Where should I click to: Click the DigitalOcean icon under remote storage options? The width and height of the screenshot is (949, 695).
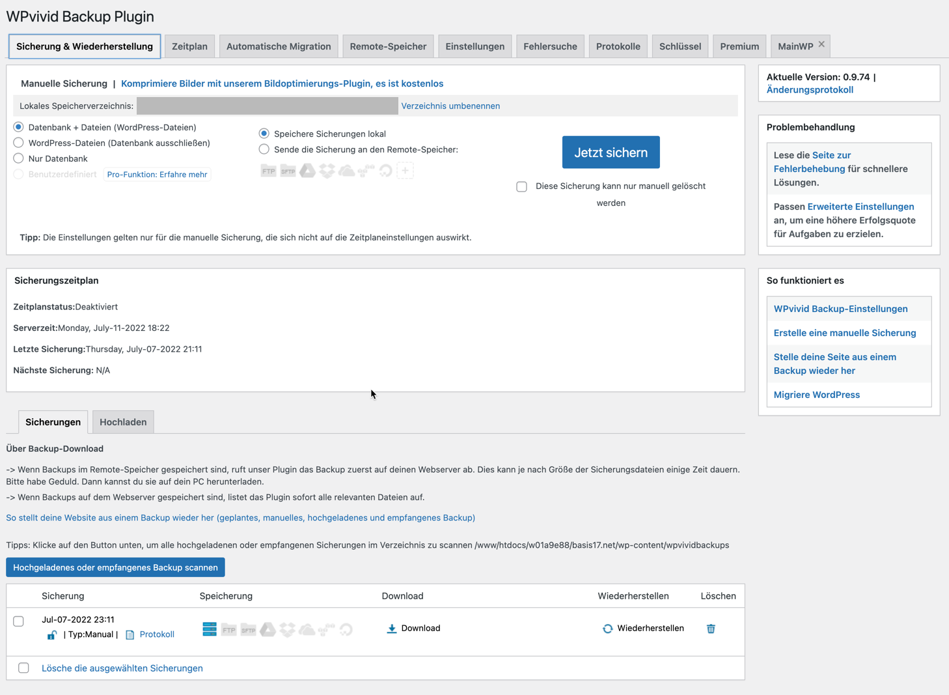point(385,171)
